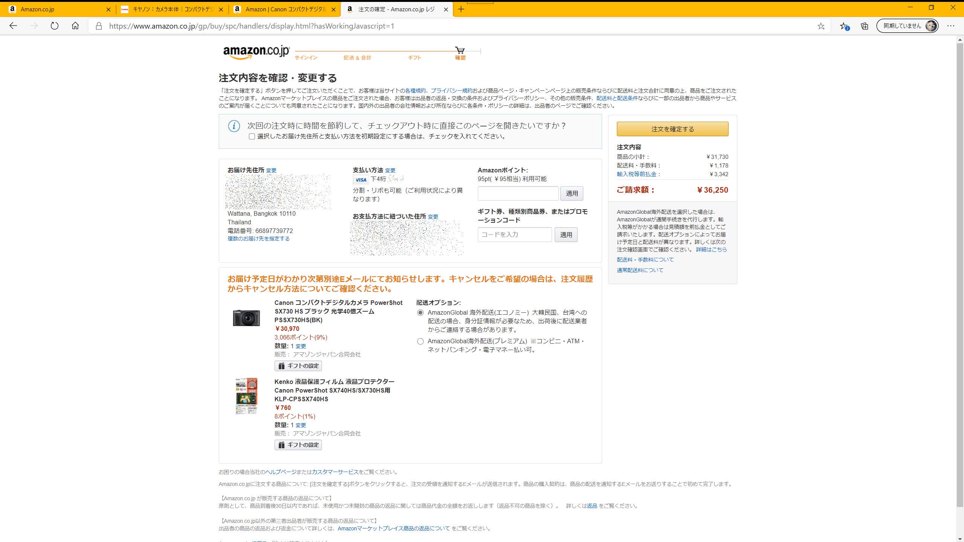Select AmazonGlobal プレミアム shipping option
Viewport: 964px width, 542px height.
(x=420, y=341)
